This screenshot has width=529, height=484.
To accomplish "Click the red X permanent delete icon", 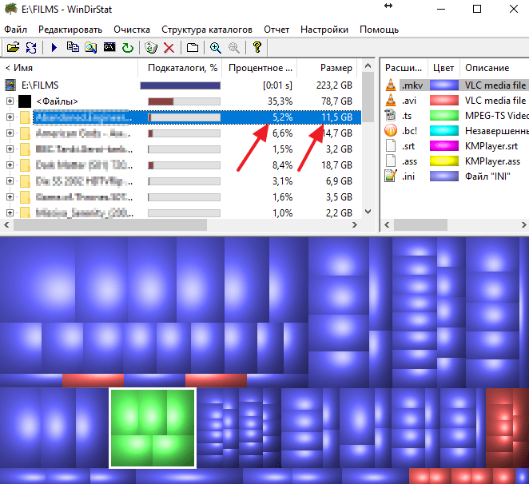I will [169, 48].
